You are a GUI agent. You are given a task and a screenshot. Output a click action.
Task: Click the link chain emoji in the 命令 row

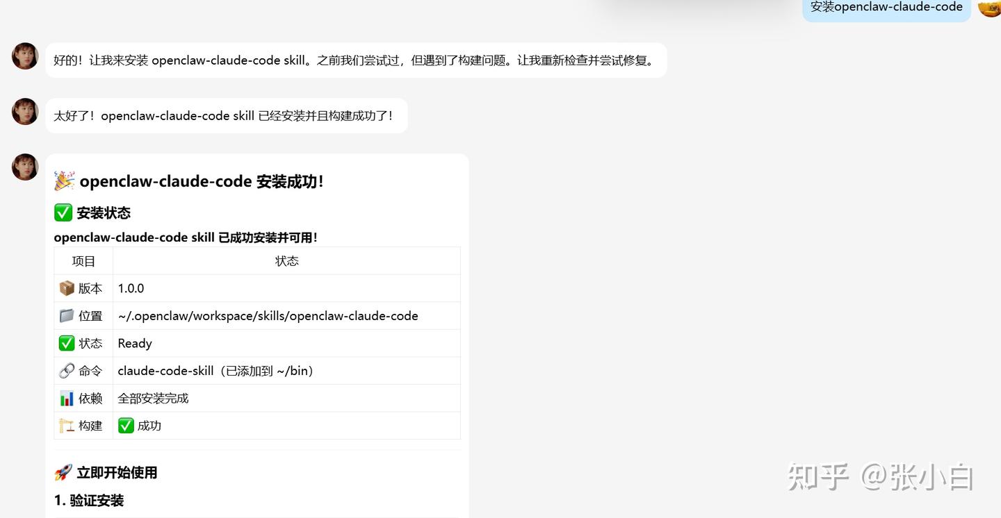[x=67, y=371]
